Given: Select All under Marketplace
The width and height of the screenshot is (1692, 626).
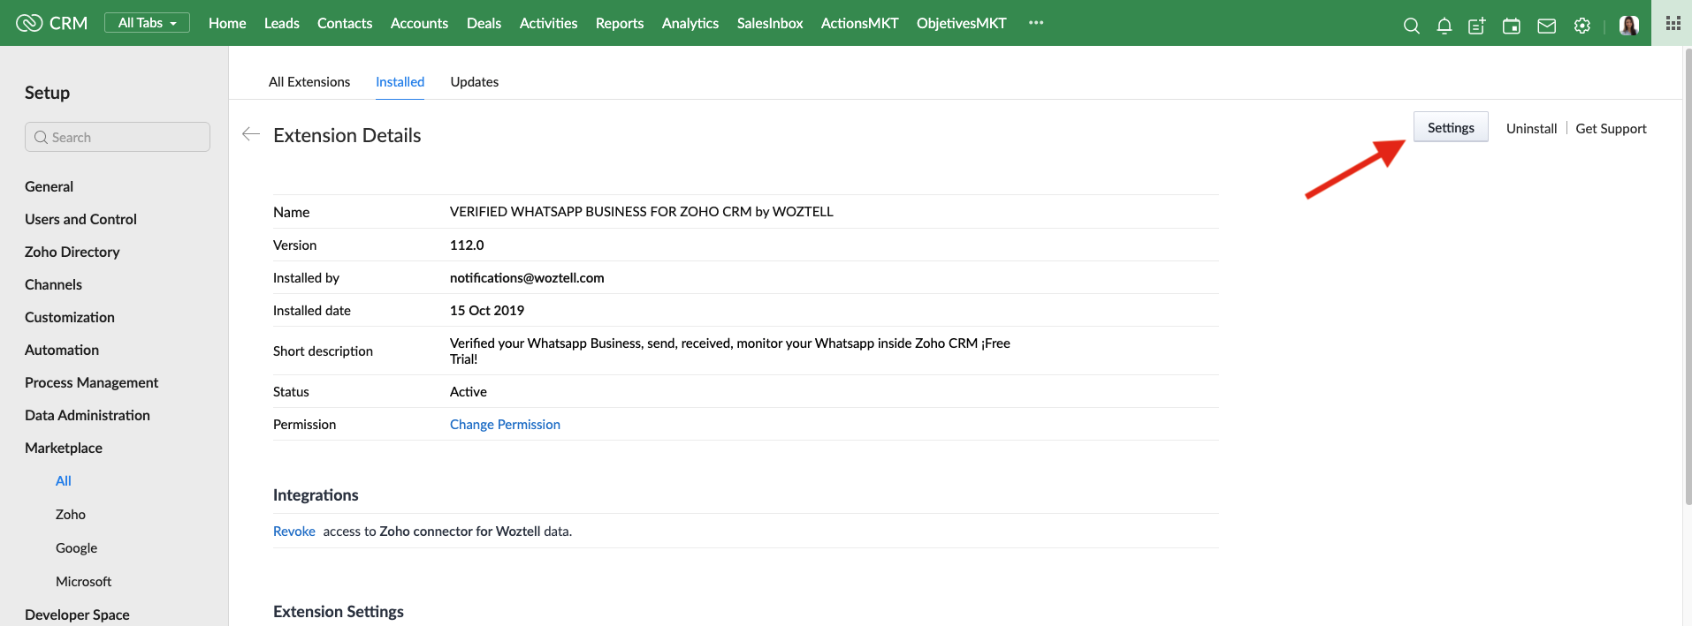Looking at the screenshot, I should click(64, 480).
